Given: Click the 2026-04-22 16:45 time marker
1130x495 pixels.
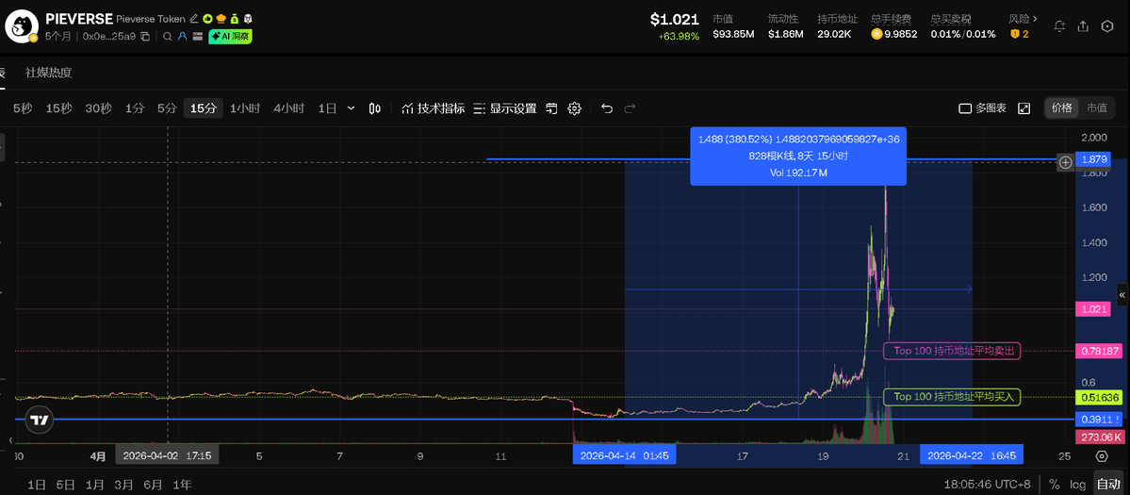Looking at the screenshot, I should tap(972, 455).
